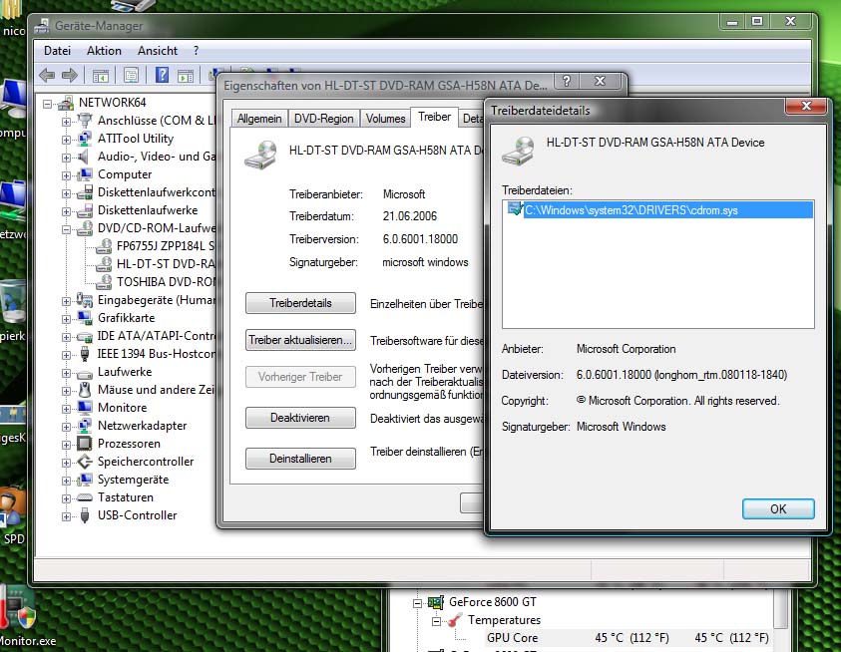
Task: Select the Speichercontroller category icon
Action: click(x=85, y=462)
